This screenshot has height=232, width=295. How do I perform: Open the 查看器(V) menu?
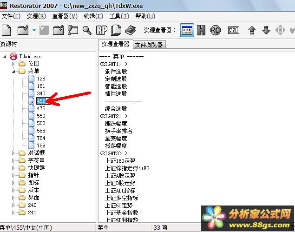pyautogui.click(x=65, y=16)
